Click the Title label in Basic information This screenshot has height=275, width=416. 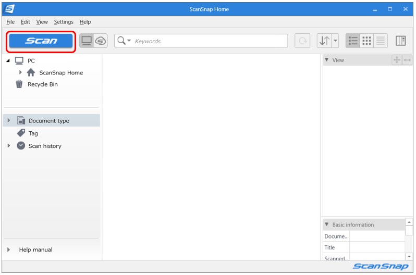click(x=329, y=247)
